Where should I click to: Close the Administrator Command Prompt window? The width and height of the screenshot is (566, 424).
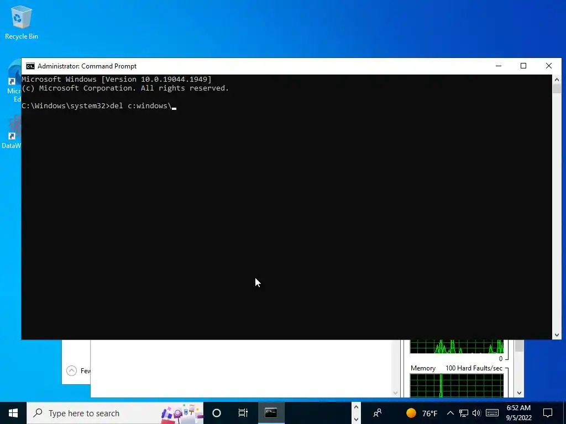(549, 66)
